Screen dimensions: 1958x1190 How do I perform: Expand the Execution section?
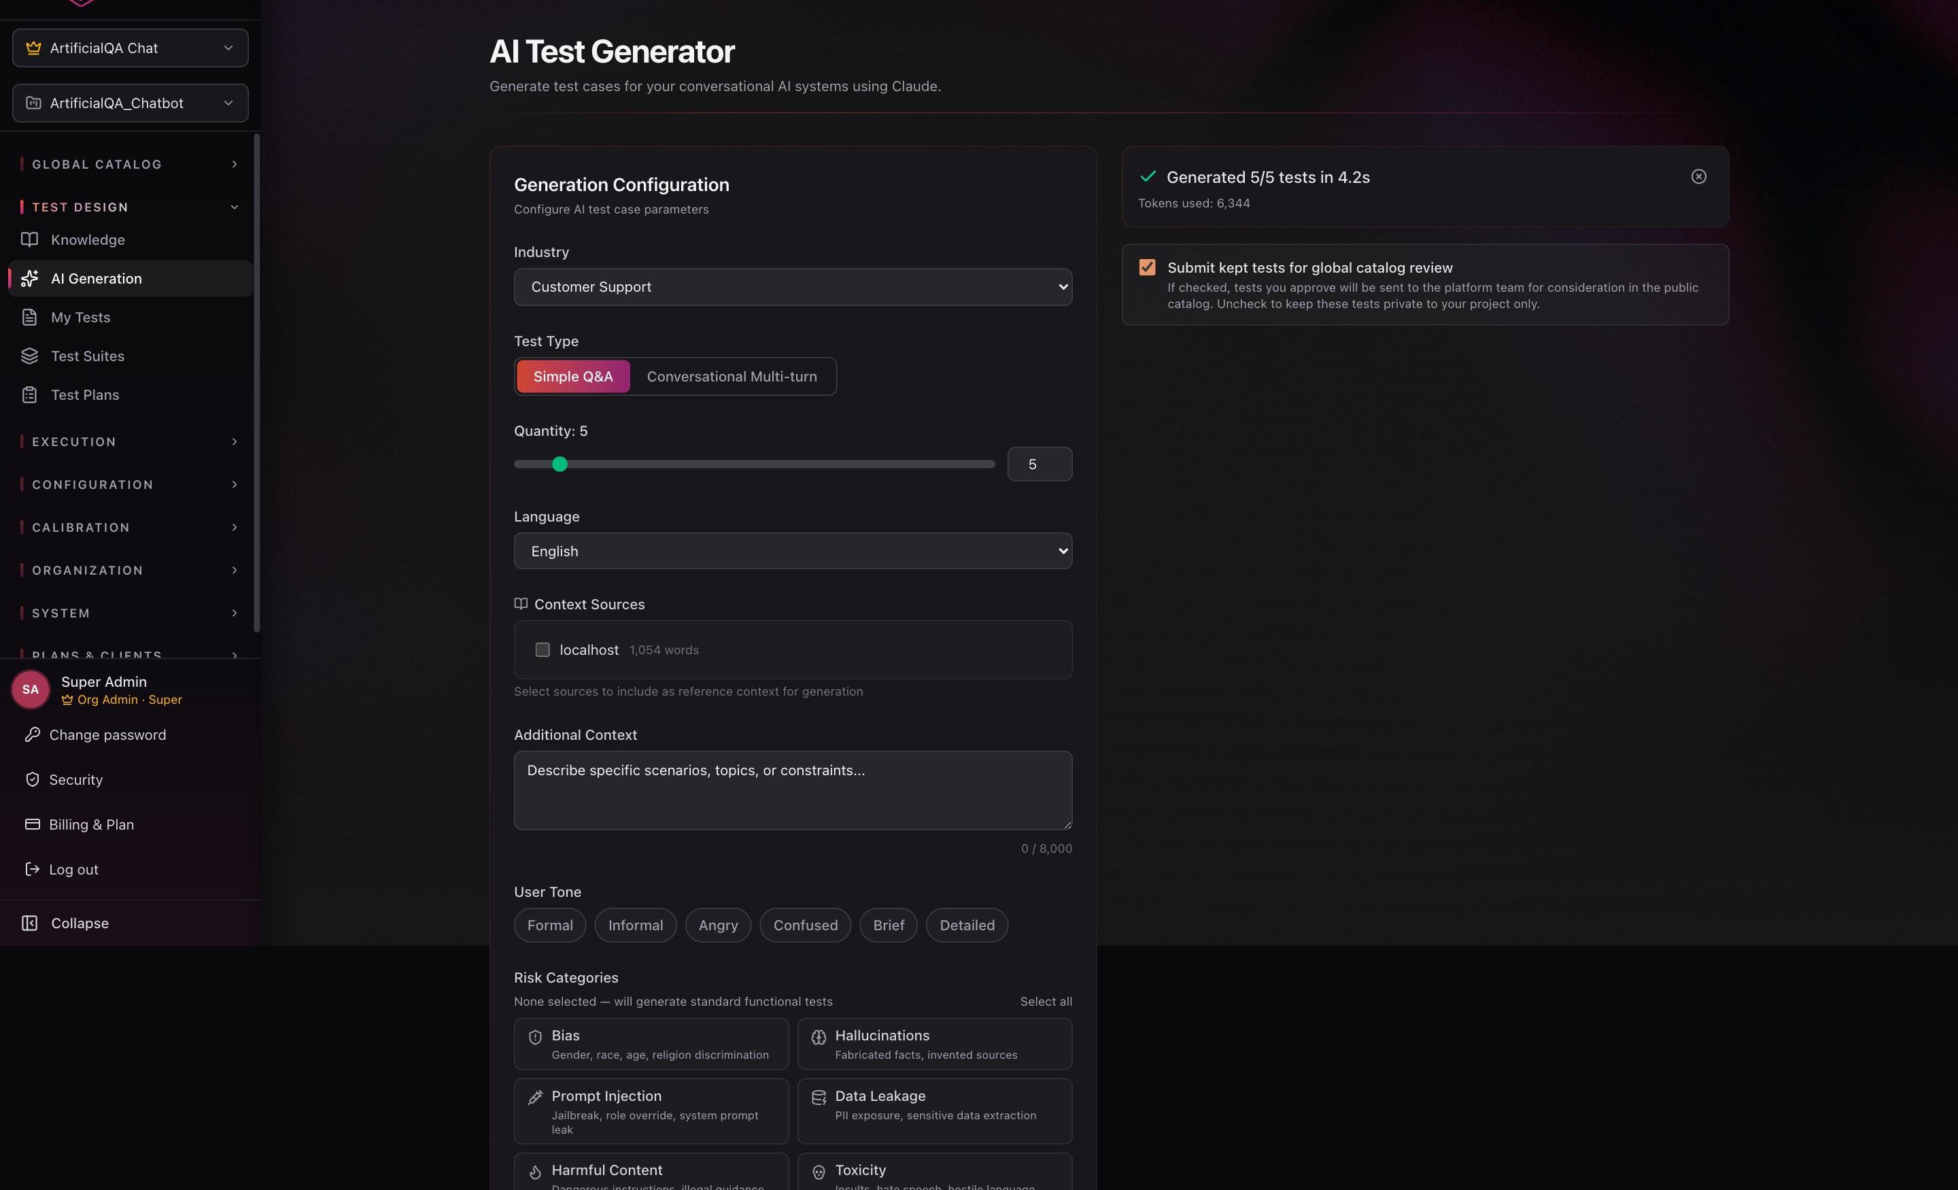130,441
